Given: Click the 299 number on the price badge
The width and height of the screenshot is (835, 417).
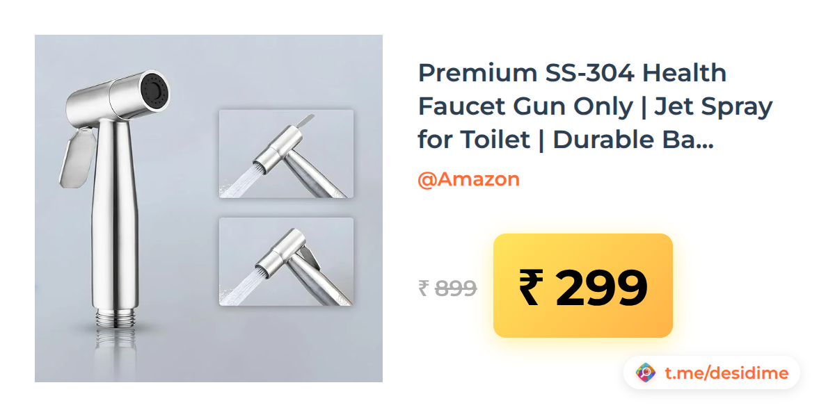Looking at the screenshot, I should 601,288.
